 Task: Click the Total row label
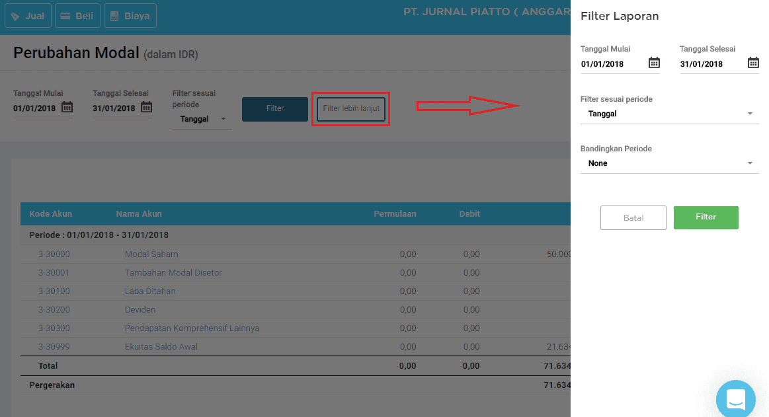(x=48, y=366)
